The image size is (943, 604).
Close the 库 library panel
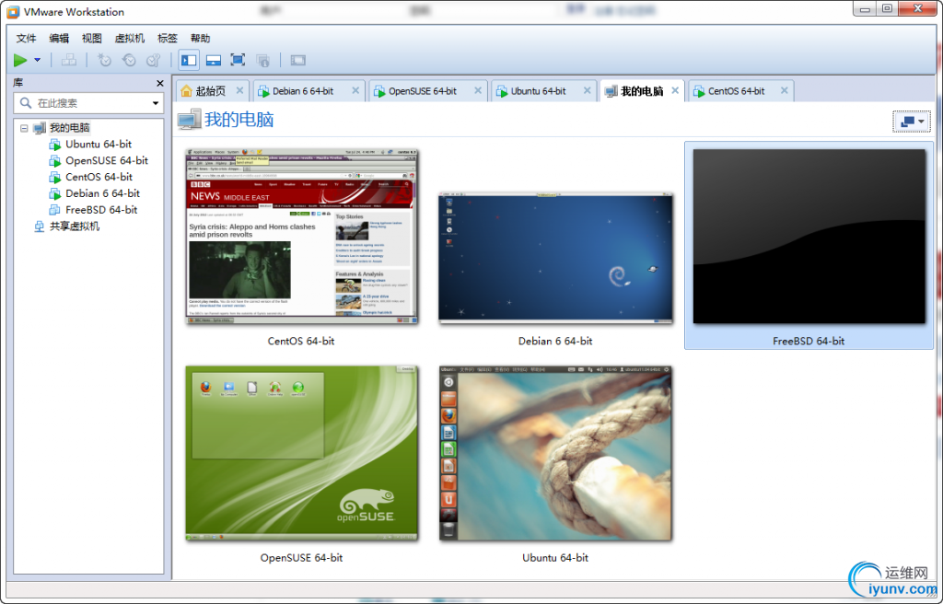point(159,83)
